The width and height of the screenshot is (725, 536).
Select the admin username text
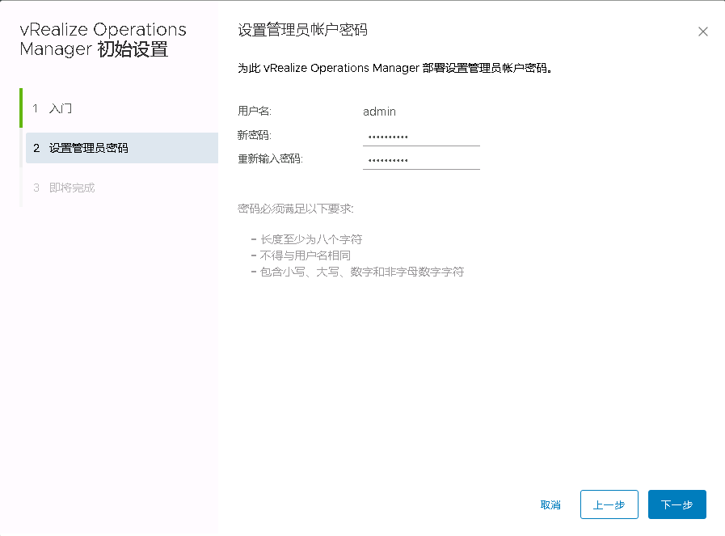pyautogui.click(x=379, y=112)
